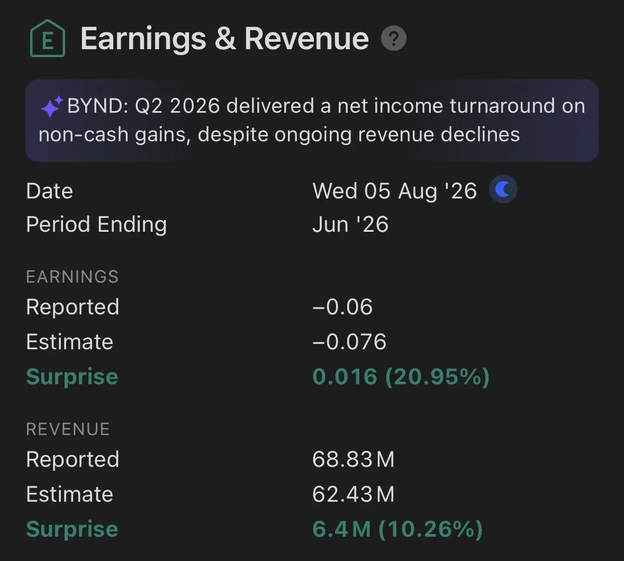The height and width of the screenshot is (561, 624).
Task: Click the Reported label under Revenue
Action: (73, 459)
